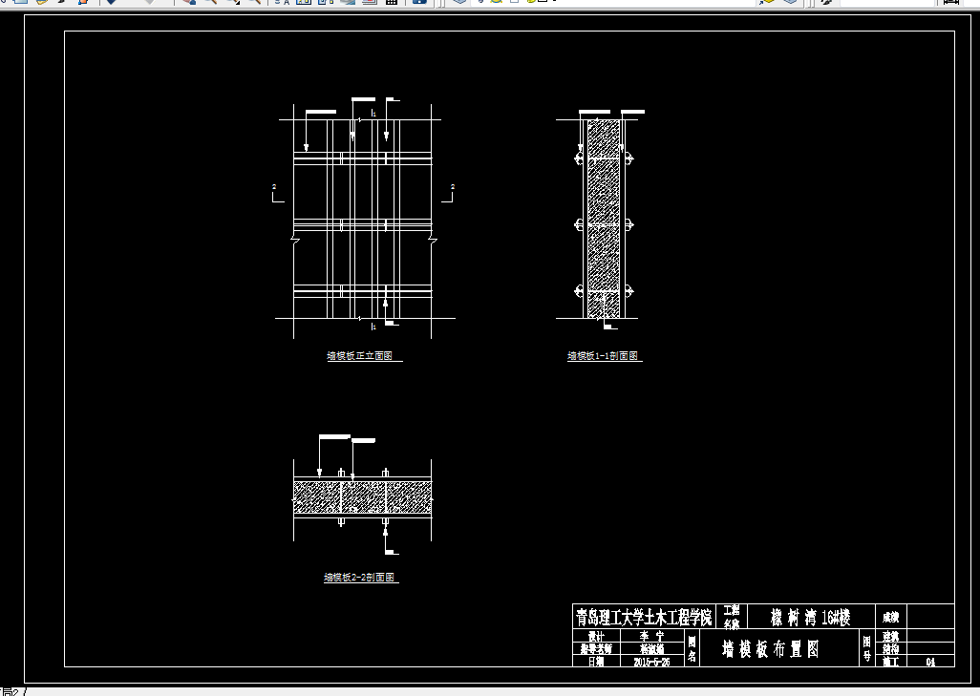The width and height of the screenshot is (980, 696).
Task: Click the project name 橡树湾 16#楼
Action: tap(811, 618)
